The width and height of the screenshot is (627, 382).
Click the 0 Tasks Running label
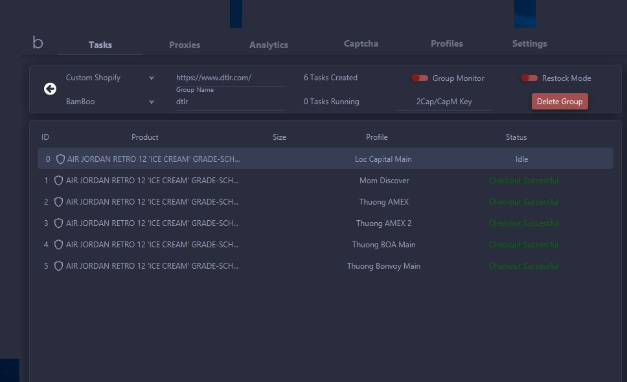(x=331, y=102)
